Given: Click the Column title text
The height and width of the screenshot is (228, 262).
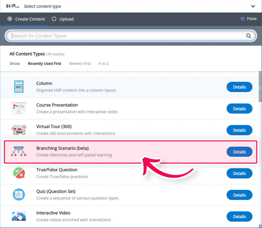Looking at the screenshot, I should pyautogui.click(x=44, y=83).
